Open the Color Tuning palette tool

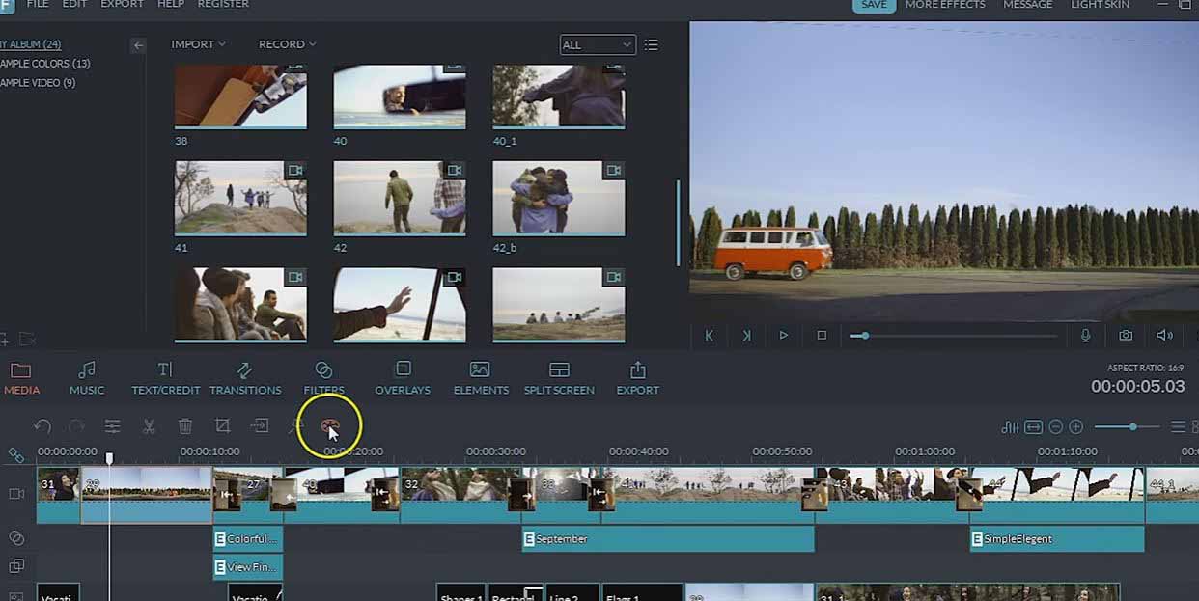click(x=330, y=425)
